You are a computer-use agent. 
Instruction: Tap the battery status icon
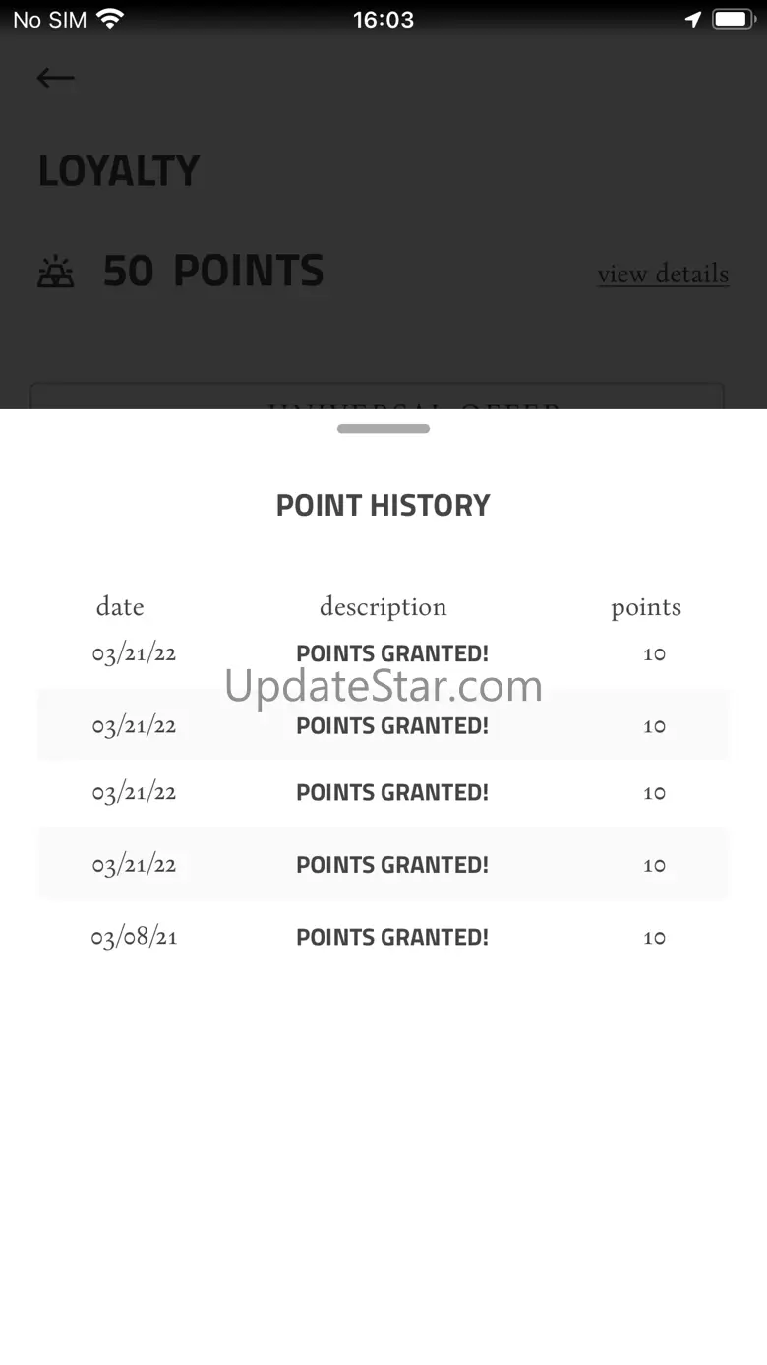(733, 20)
